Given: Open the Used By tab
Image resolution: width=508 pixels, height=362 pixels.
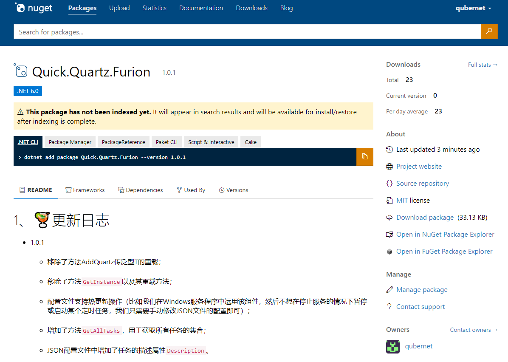Looking at the screenshot, I should coord(191,190).
